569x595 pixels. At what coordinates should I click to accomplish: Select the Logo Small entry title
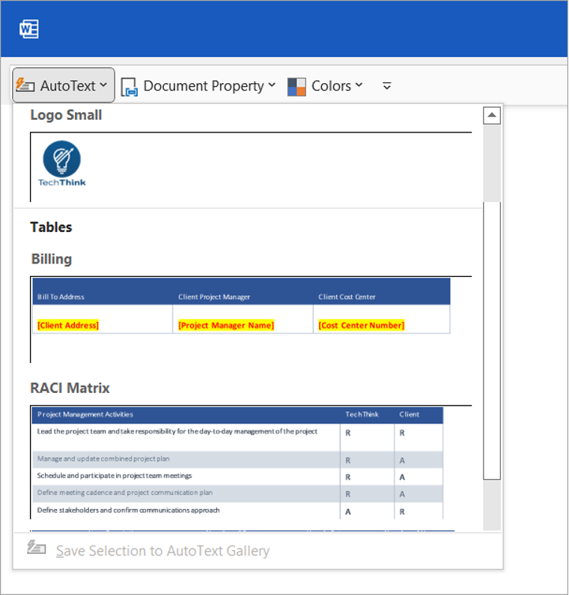(66, 115)
